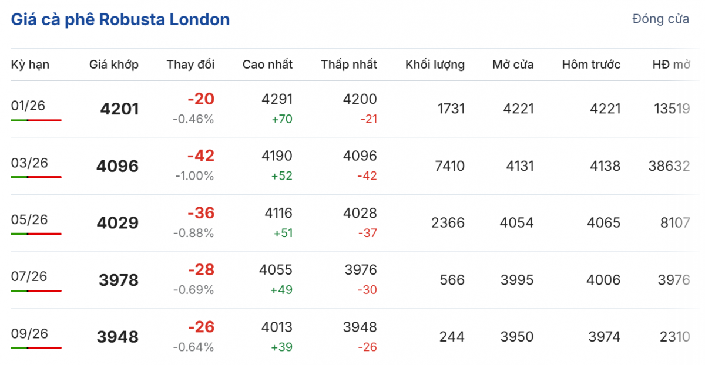This screenshot has width=705, height=365.
Task: Select the 'Cao nhất' column header
Action: [267, 65]
